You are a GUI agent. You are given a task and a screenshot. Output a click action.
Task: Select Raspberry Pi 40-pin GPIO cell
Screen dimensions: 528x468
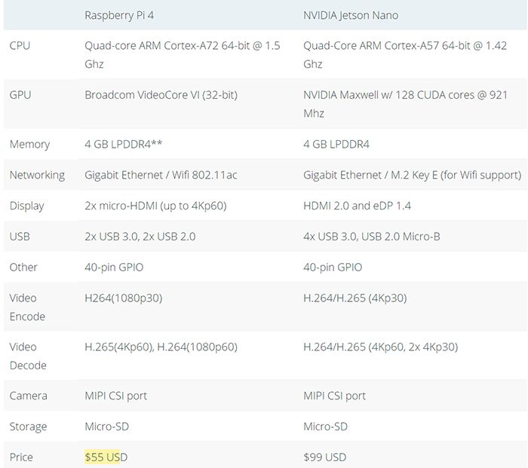coord(114,268)
